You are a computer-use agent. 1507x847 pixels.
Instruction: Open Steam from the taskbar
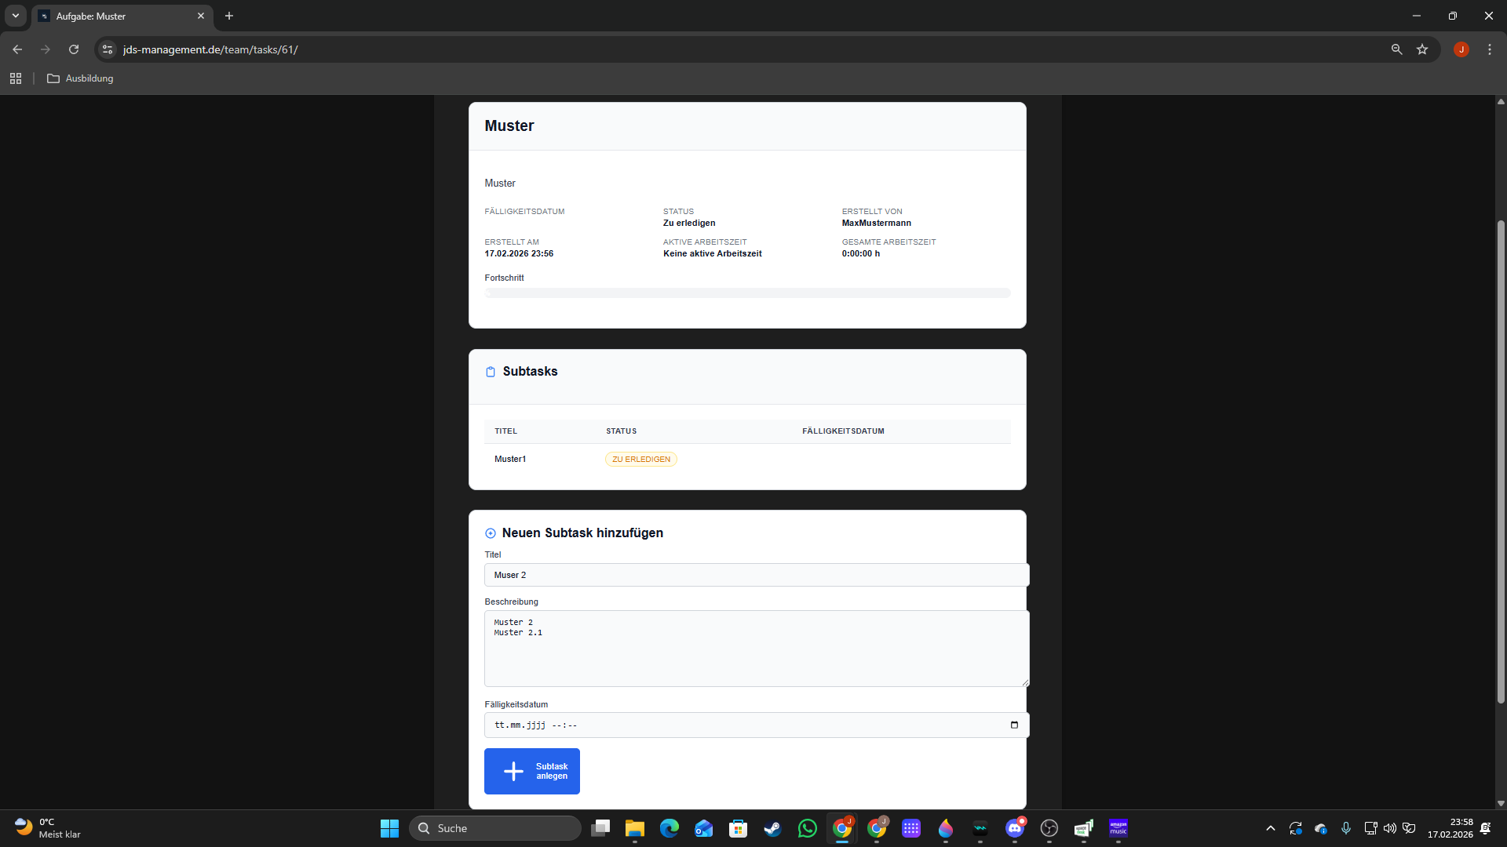coord(772,828)
